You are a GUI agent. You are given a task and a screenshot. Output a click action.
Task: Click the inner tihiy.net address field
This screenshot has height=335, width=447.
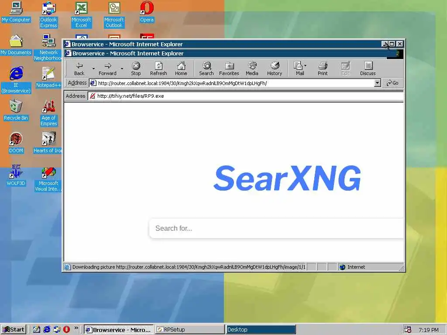pos(246,96)
